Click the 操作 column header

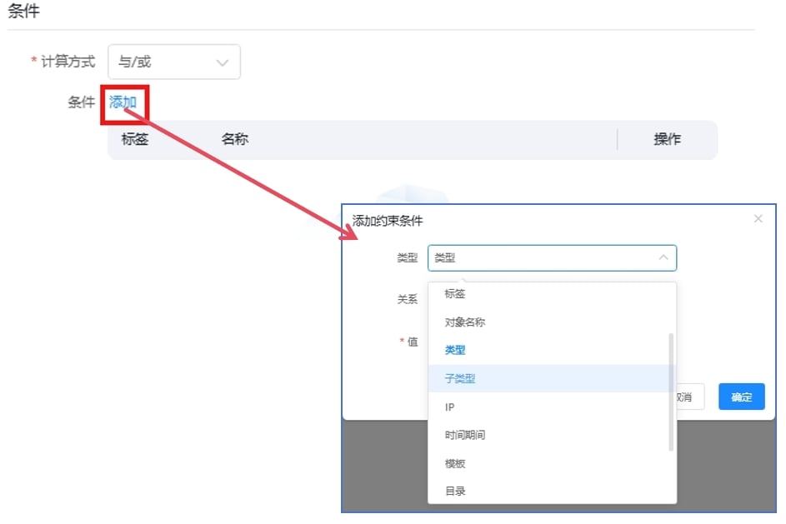coord(667,139)
